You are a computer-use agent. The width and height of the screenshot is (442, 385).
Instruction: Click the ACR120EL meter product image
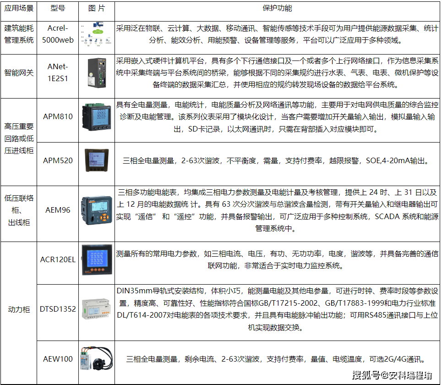(x=97, y=260)
